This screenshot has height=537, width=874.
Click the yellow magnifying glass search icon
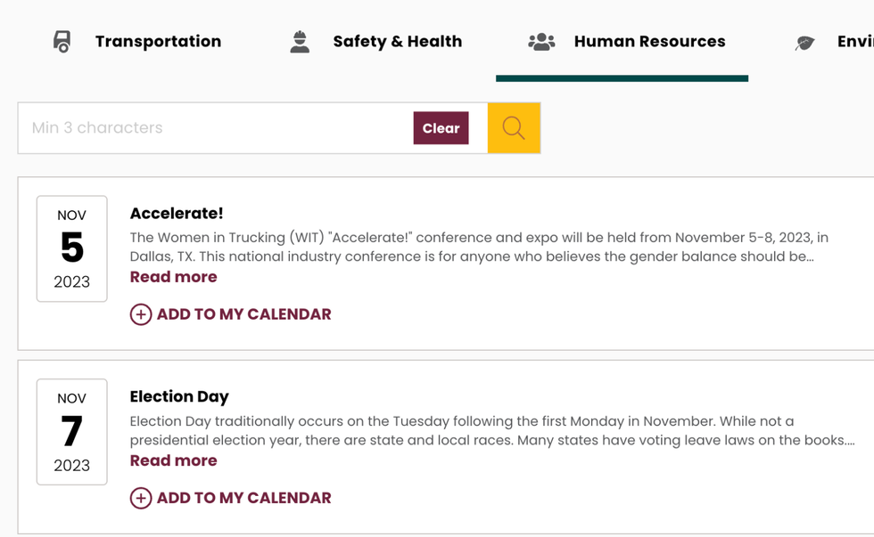[514, 127]
